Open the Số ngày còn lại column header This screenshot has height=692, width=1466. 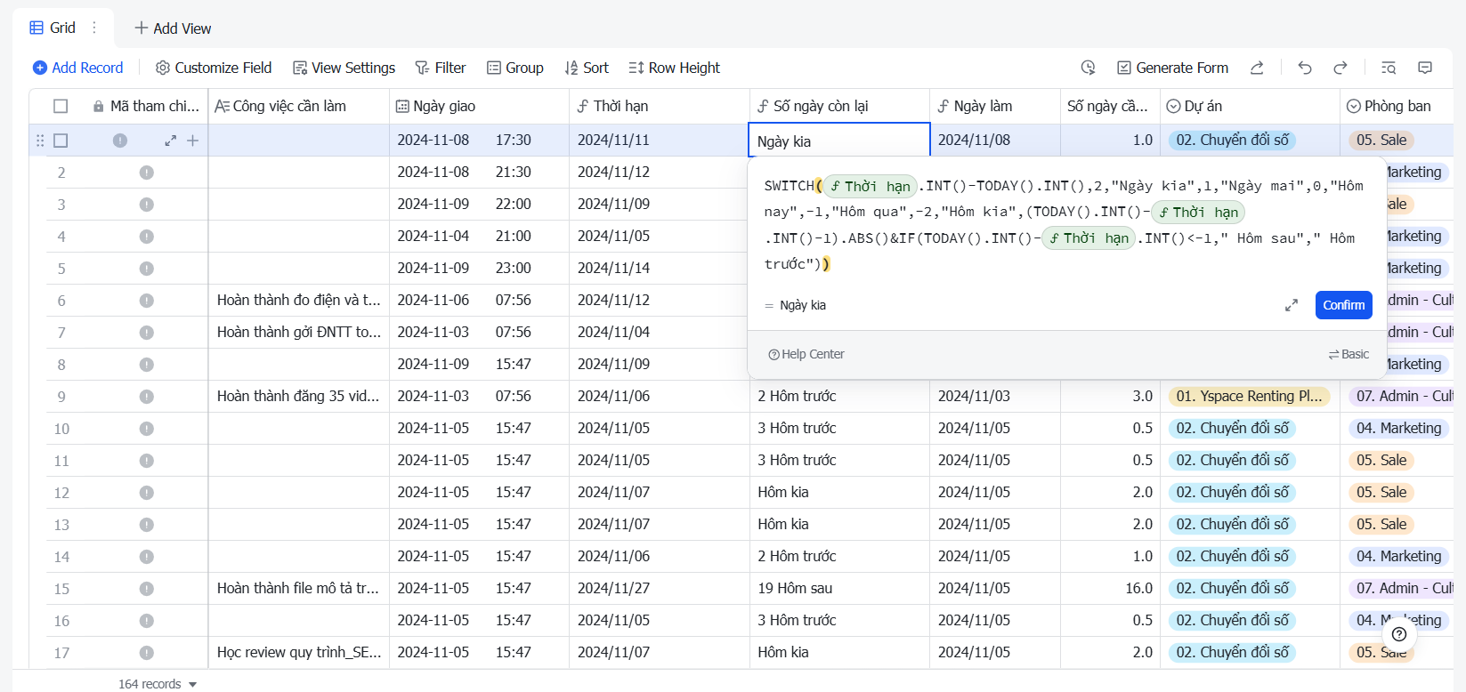click(839, 106)
